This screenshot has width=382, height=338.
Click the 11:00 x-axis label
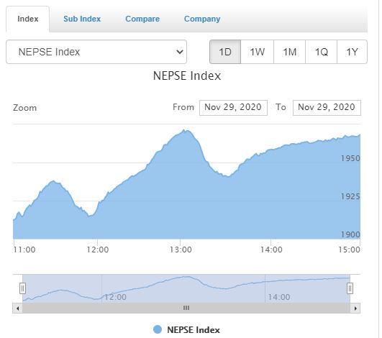(24, 250)
